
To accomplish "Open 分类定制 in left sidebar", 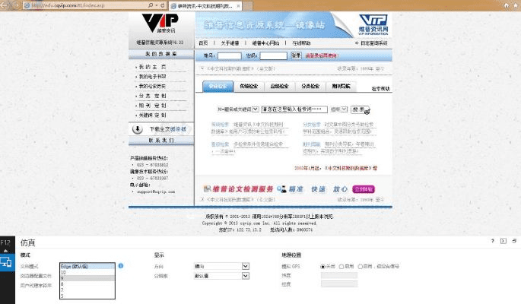I will [x=152, y=96].
